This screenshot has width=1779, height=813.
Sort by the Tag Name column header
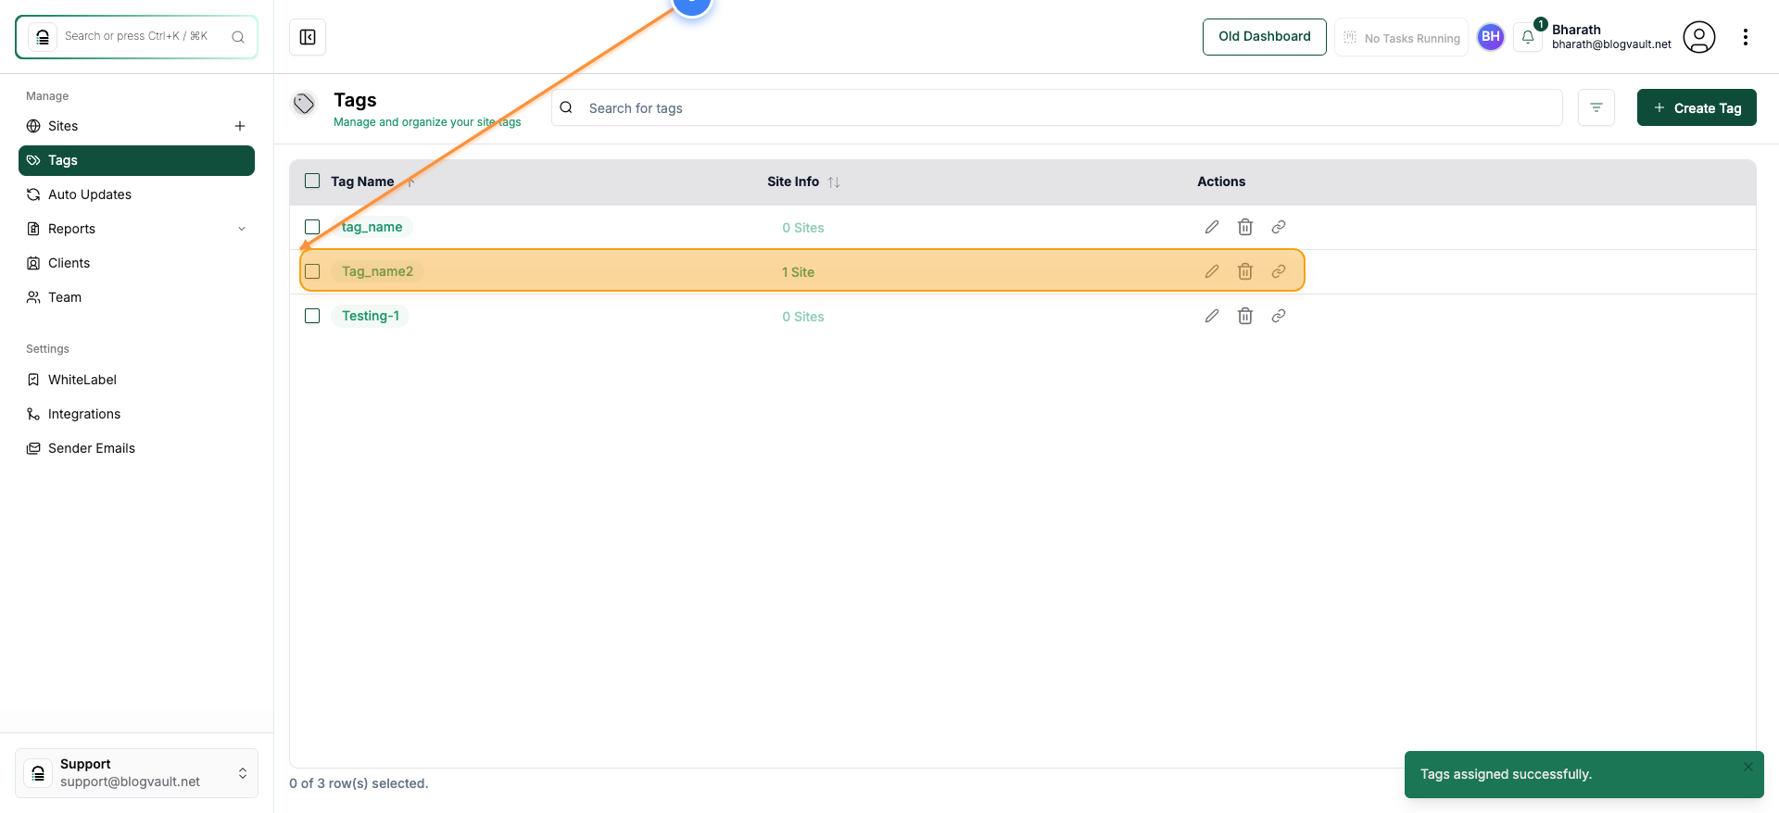point(362,181)
